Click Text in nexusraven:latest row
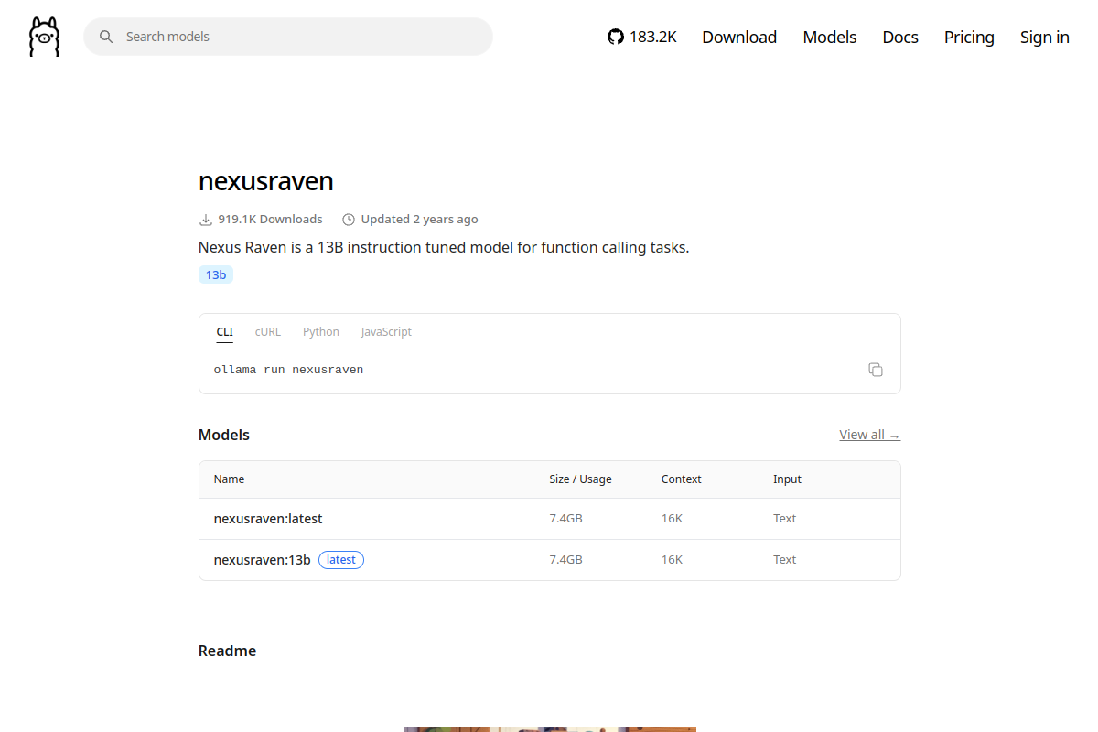This screenshot has width=1098, height=732. [x=784, y=519]
